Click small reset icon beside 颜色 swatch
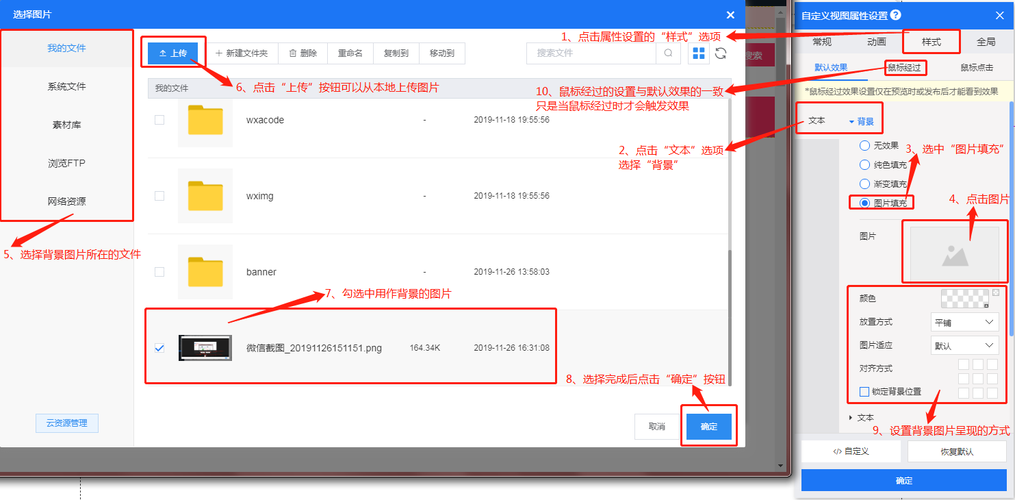 [x=996, y=292]
